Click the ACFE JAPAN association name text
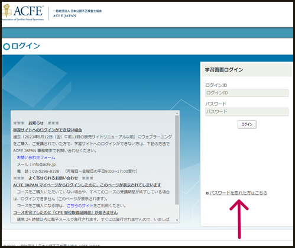295x248 pixels. [77, 14]
